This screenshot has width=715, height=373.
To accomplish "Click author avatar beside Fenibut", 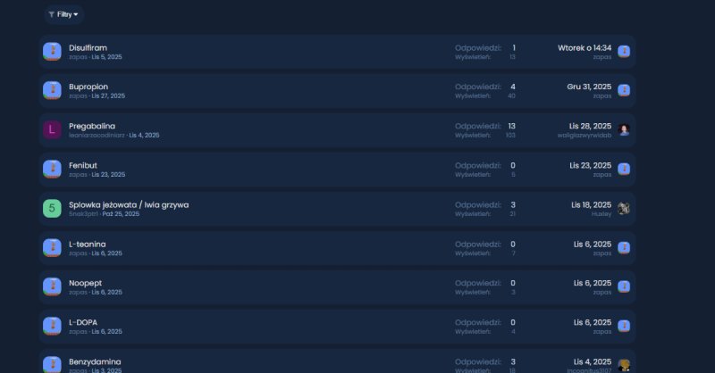I will point(52,169).
